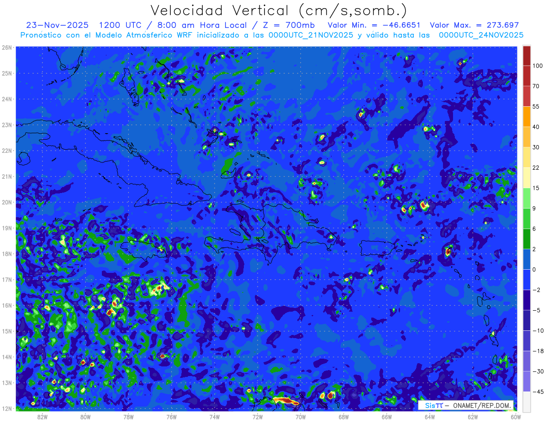The image size is (548, 423).
Task: Click the 76W longitude label
Action: coord(172,417)
